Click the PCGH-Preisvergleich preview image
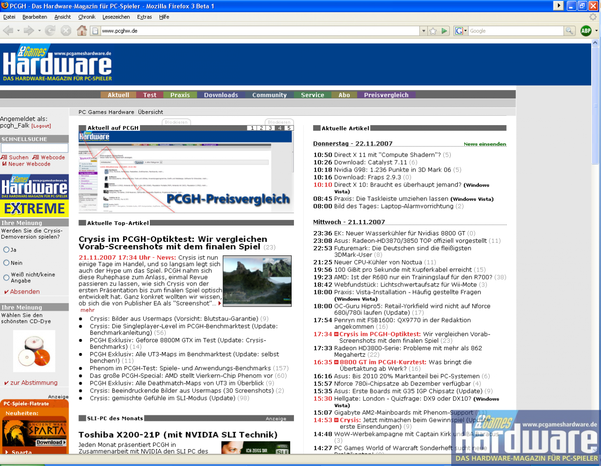 click(x=186, y=172)
